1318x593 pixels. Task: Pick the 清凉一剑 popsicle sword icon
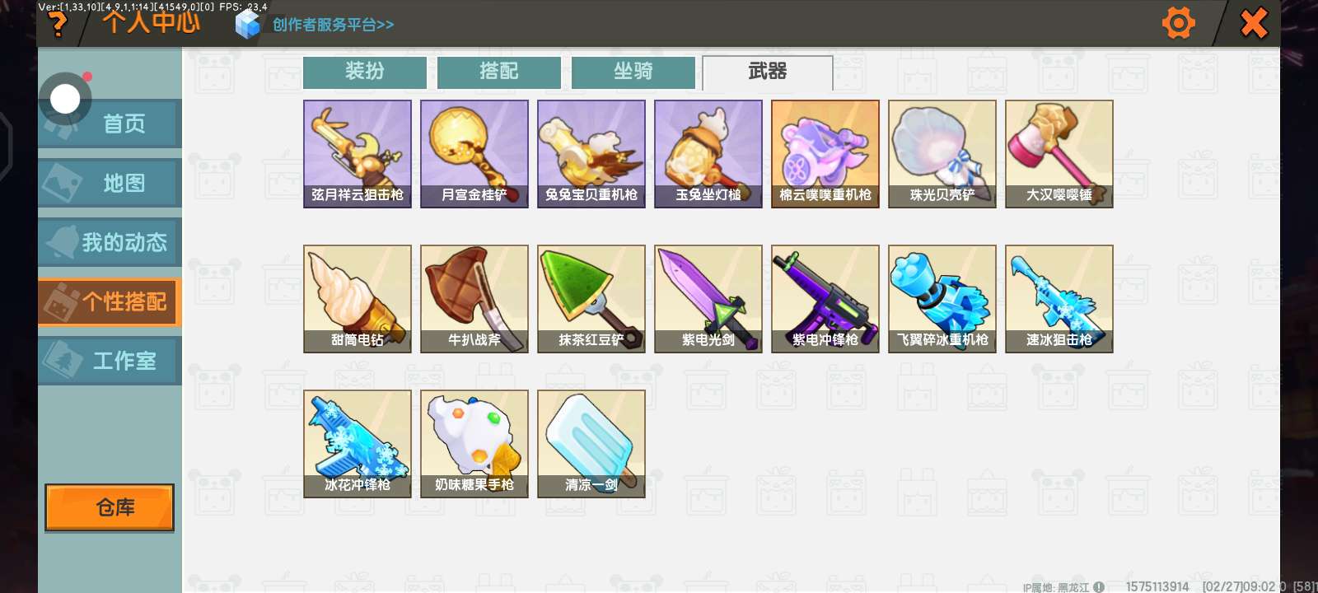(x=591, y=444)
